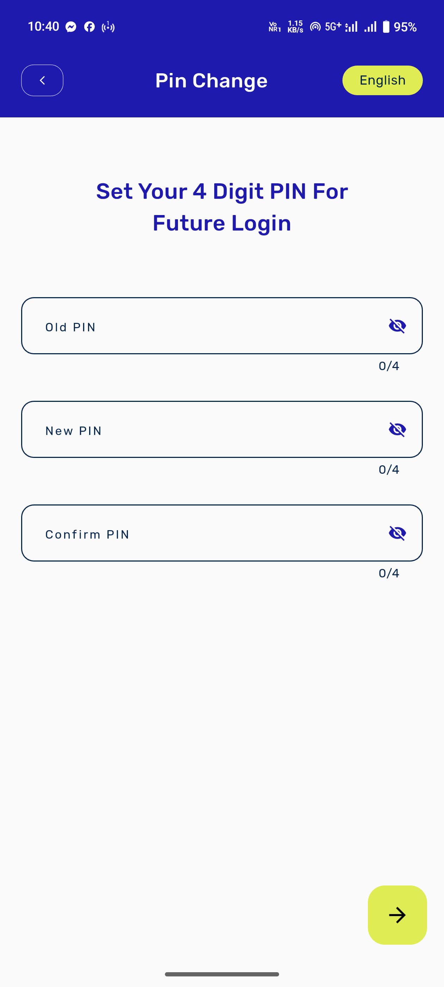Toggle visibility of the New PIN
Viewport: 444px width, 987px height.
397,429
